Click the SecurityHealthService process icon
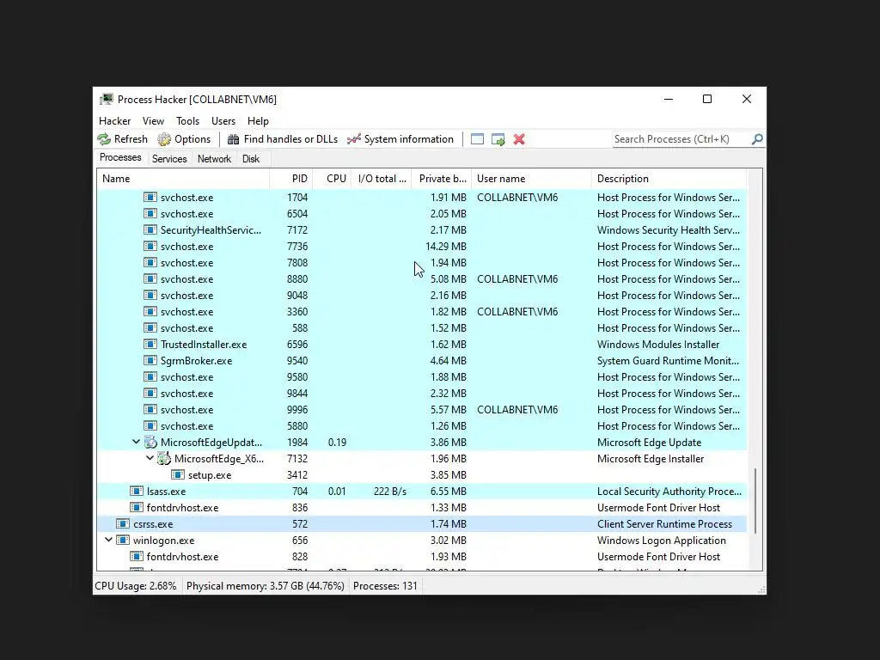This screenshot has width=880, height=660. [x=150, y=229]
